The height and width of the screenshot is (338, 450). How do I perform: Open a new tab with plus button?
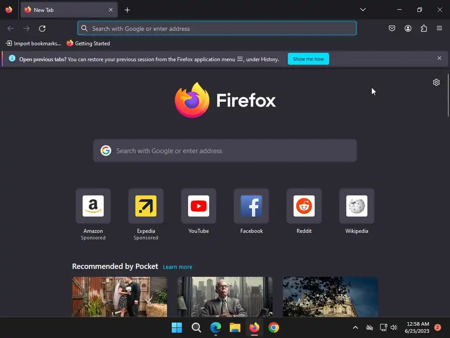coord(127,10)
